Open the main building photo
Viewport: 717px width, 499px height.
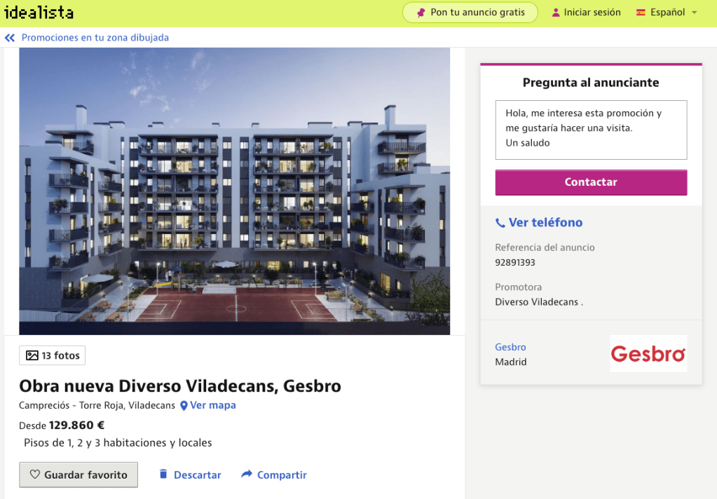pos(235,191)
